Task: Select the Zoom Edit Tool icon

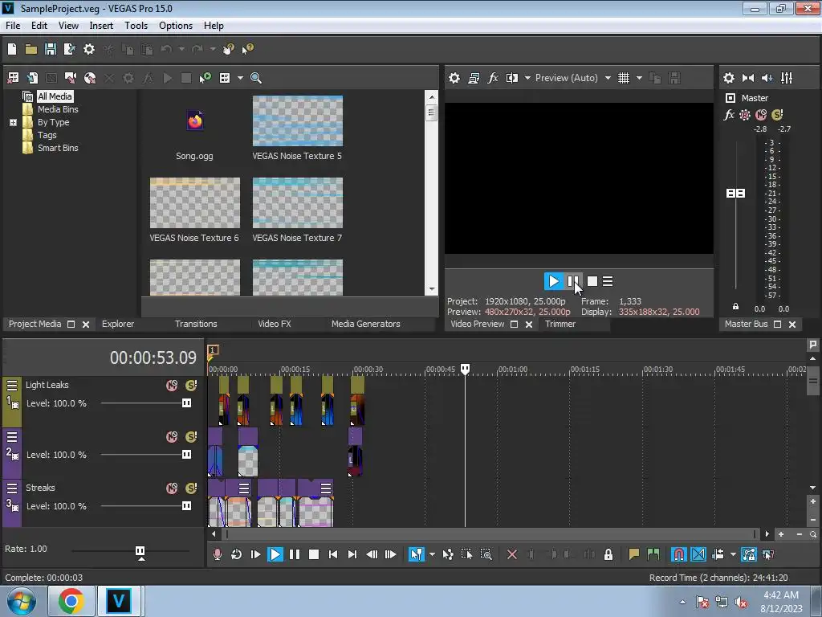Action: (x=486, y=554)
